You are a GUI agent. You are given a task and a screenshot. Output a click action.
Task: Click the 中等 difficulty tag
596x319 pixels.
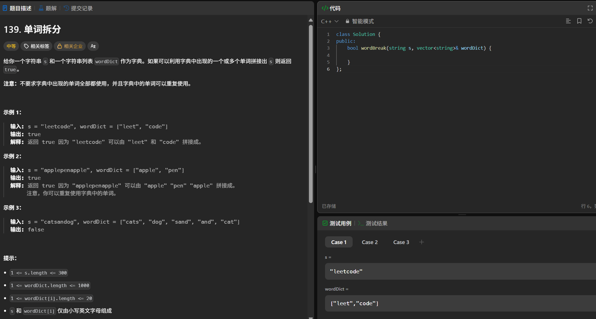11,46
